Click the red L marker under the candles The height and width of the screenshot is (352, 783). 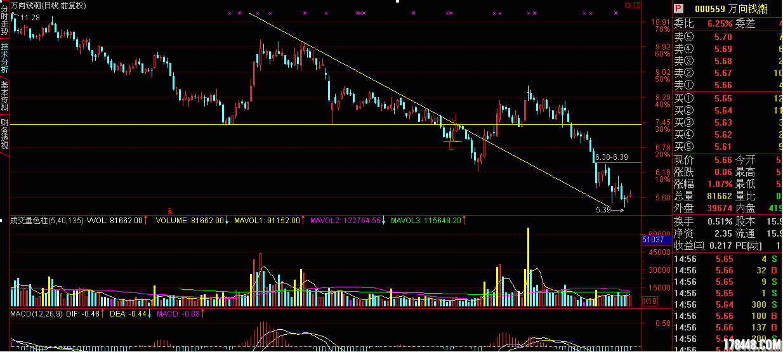coord(450,147)
